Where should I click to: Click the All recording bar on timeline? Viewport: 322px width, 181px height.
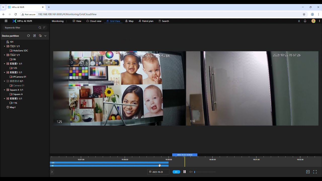[x=109, y=166]
